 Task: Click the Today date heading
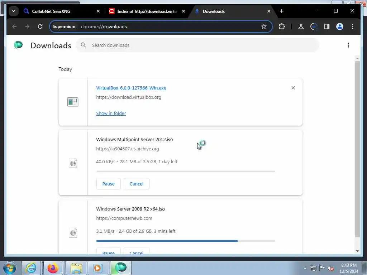click(x=65, y=69)
